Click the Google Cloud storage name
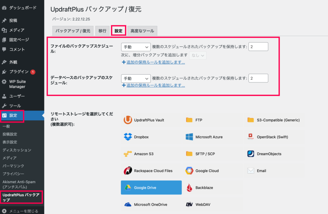Viewport: 328px width, 214px height. [x=207, y=171]
